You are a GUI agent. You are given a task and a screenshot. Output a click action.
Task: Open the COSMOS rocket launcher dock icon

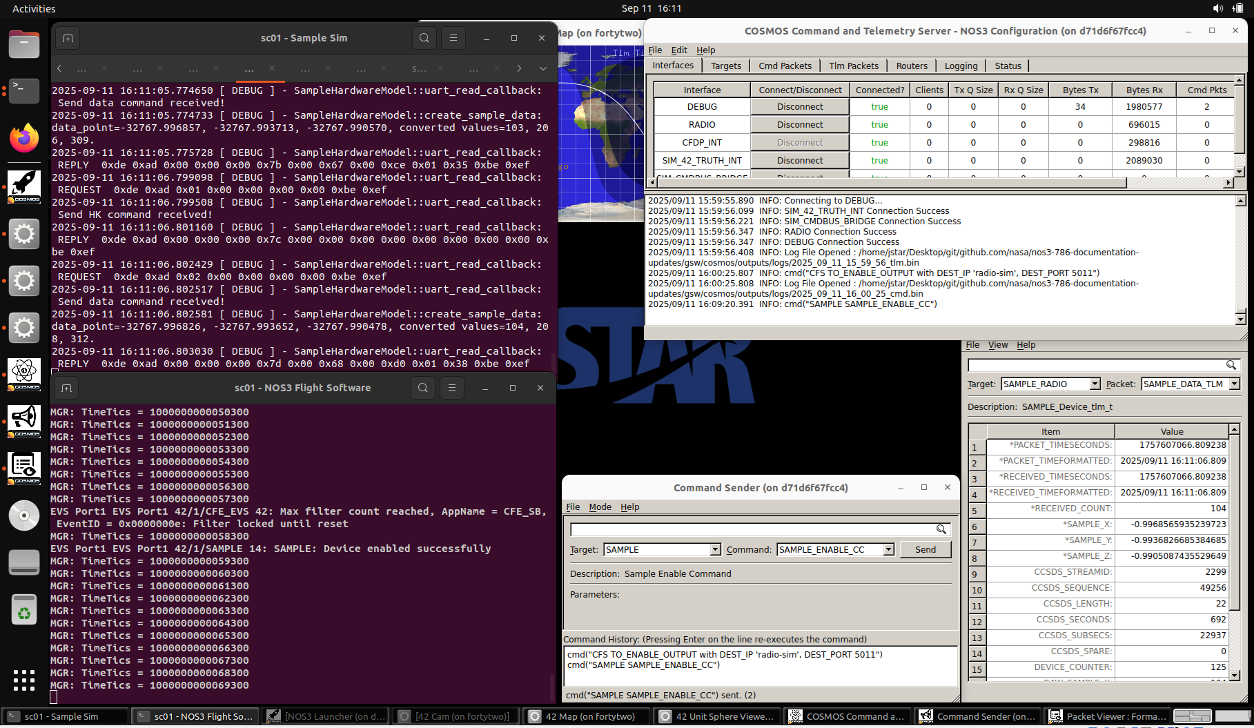point(24,186)
